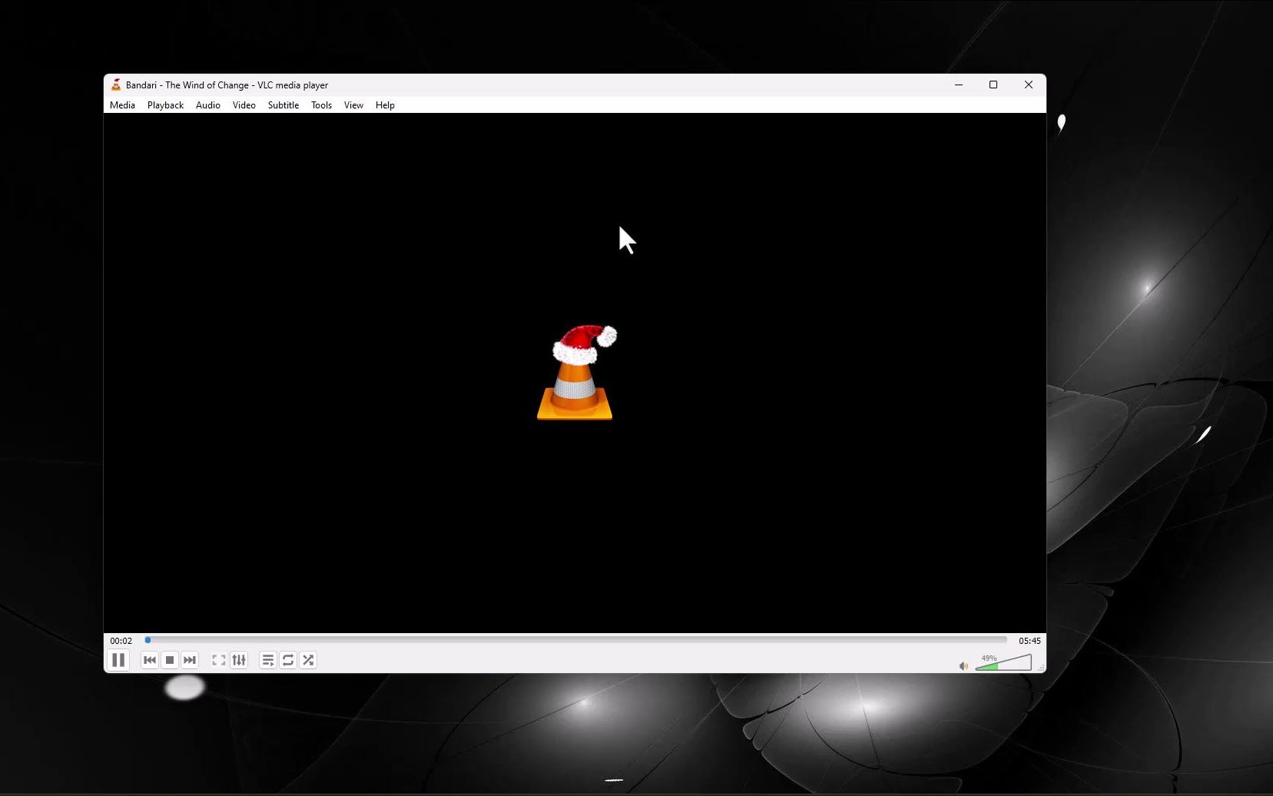Skip to the previous track
The image size is (1273, 796).
[150, 660]
